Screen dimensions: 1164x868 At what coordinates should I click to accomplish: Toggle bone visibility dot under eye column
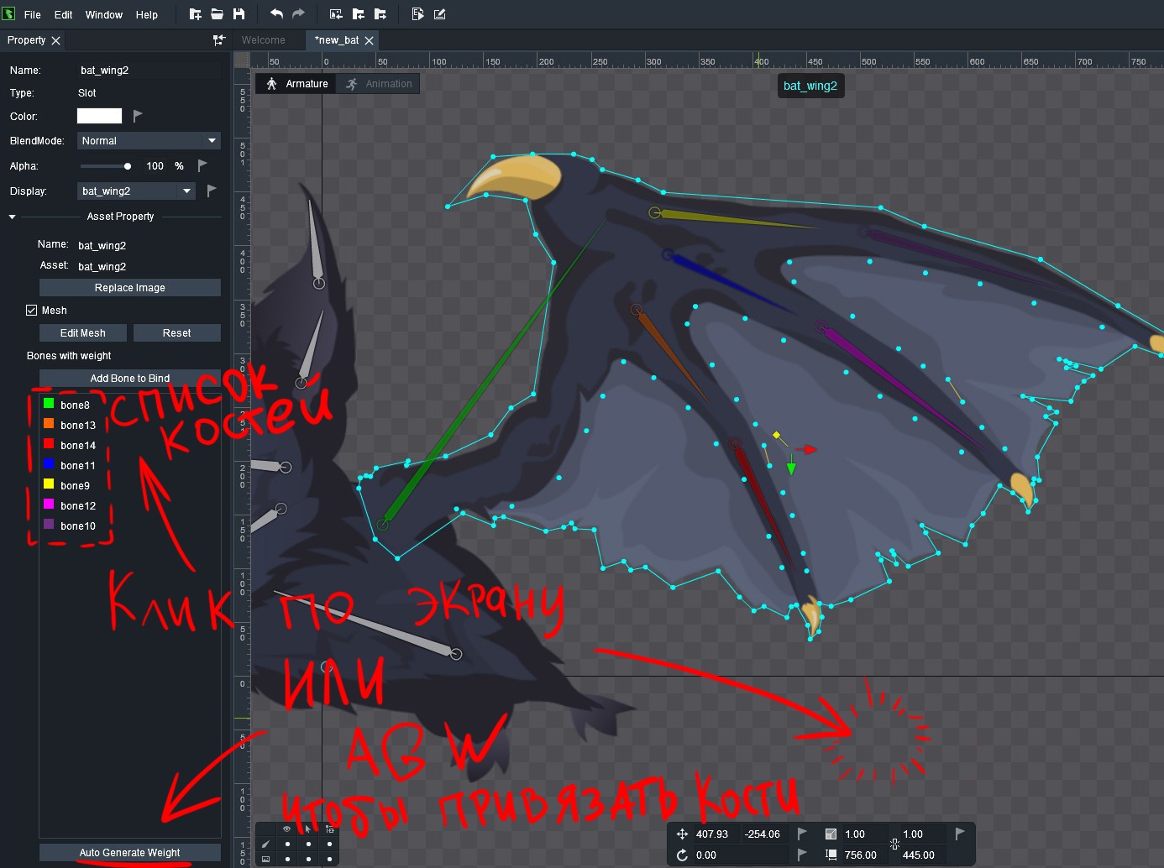click(287, 844)
